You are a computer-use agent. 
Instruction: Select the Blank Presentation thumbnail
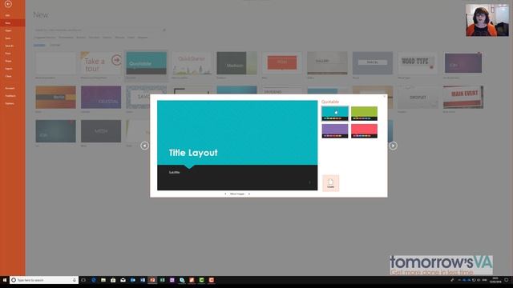pyautogui.click(x=55, y=63)
